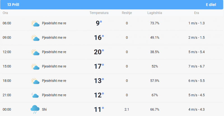Click the 12:00 sun and cloud icon
The image size is (224, 116).
[x=35, y=52]
